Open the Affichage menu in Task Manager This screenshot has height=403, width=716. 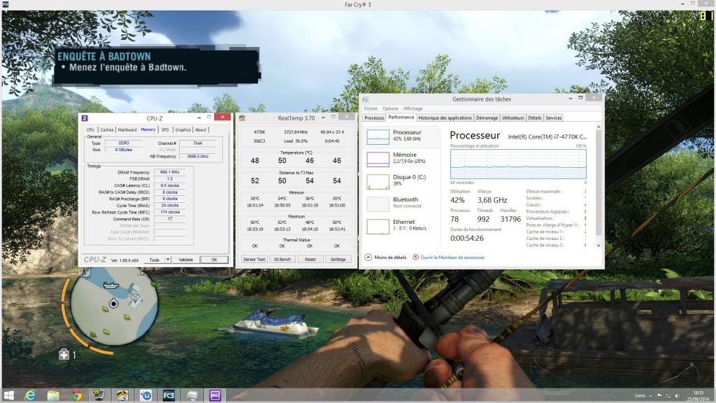click(413, 108)
